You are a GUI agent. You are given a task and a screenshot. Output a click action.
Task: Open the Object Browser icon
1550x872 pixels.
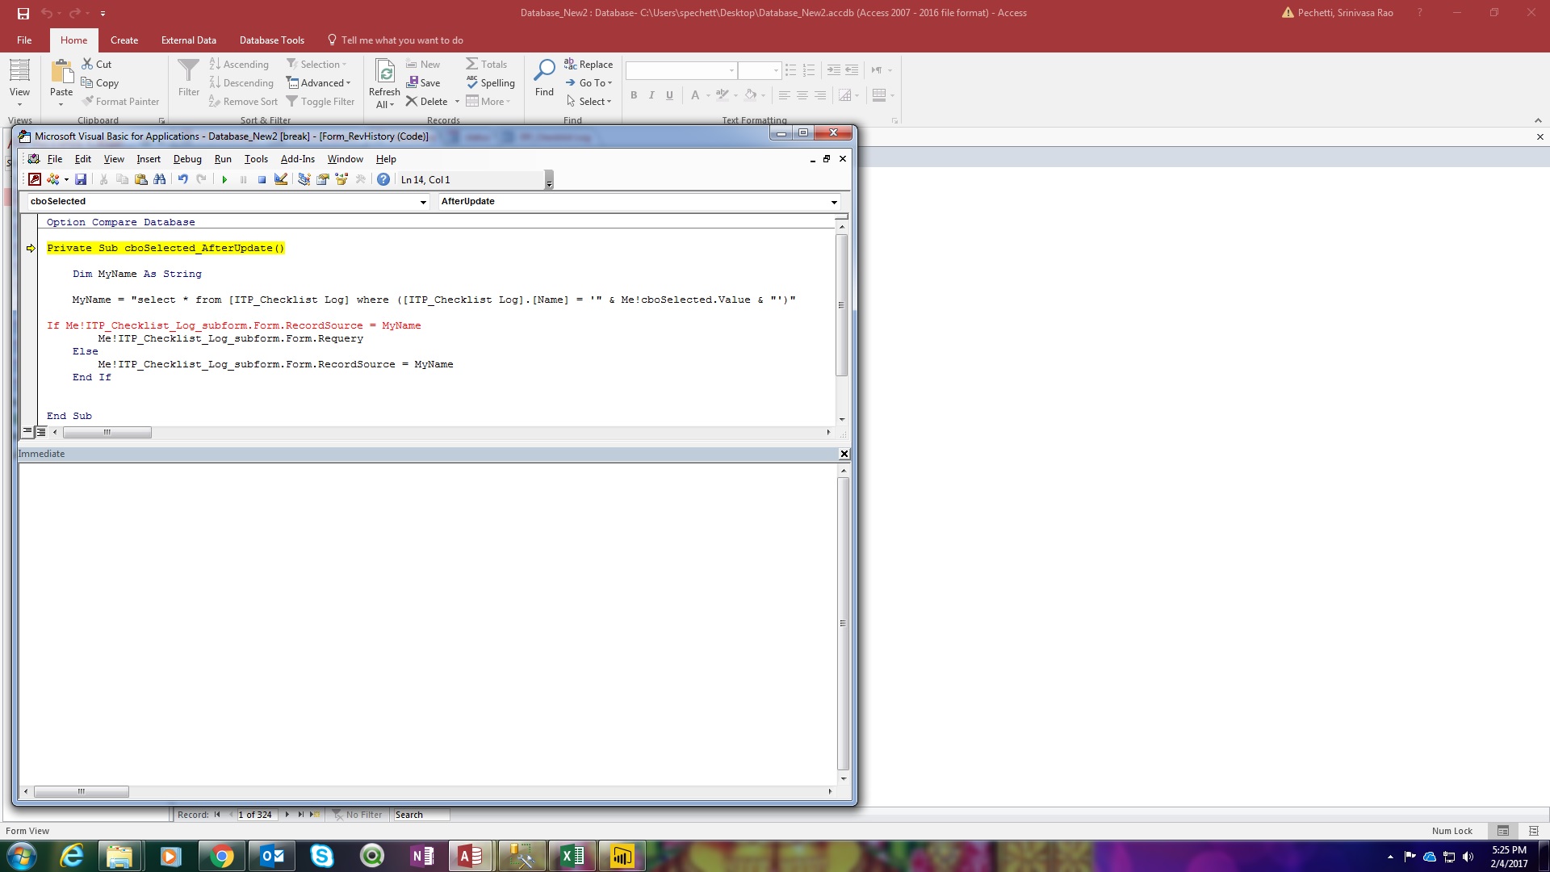pyautogui.click(x=341, y=179)
